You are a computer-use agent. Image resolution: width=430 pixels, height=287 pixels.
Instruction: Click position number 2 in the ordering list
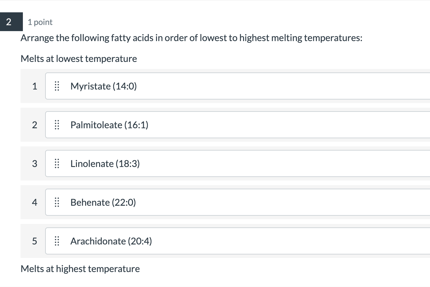pyautogui.click(x=35, y=125)
